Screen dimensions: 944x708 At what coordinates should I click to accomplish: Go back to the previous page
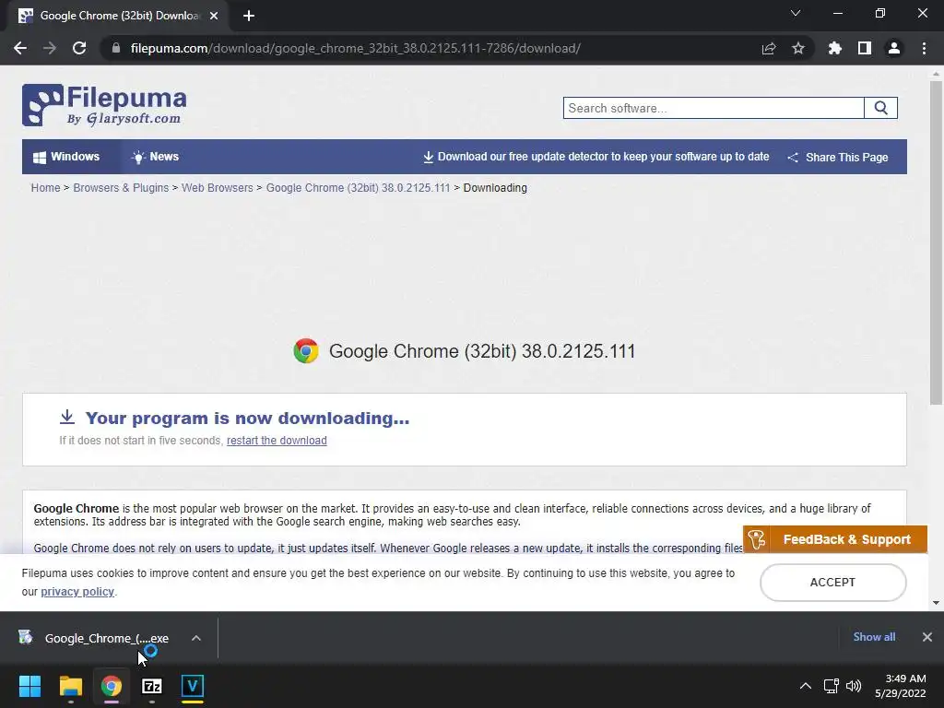(x=20, y=48)
